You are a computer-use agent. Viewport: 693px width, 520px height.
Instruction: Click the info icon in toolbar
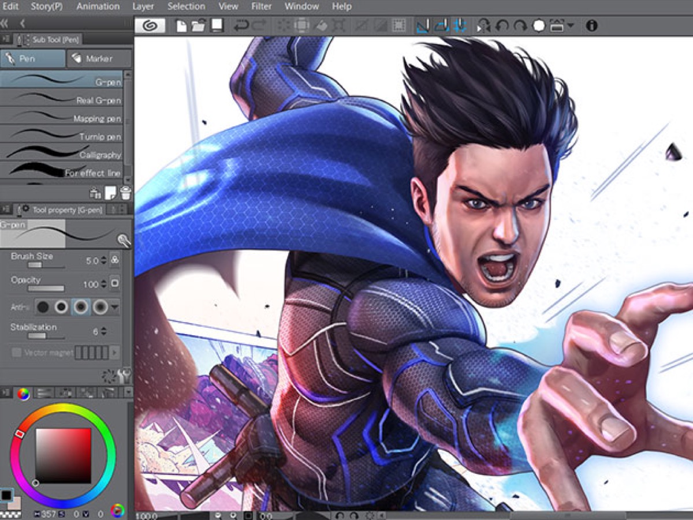591,26
